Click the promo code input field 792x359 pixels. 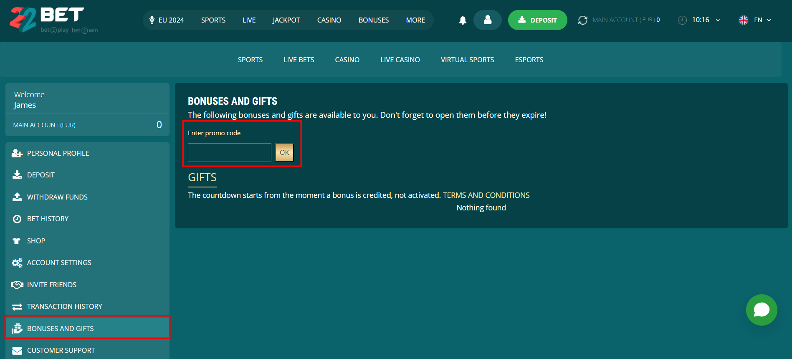230,152
